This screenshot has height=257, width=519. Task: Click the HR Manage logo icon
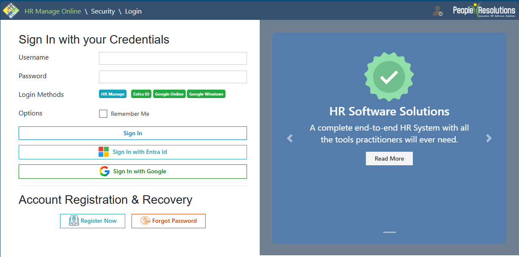pos(11,11)
